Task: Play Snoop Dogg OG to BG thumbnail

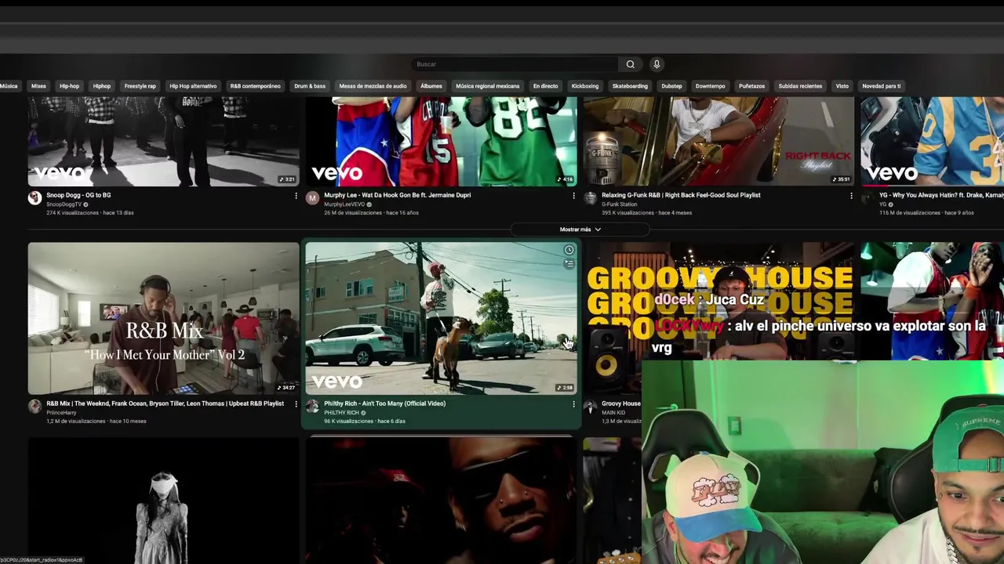Action: [163, 142]
